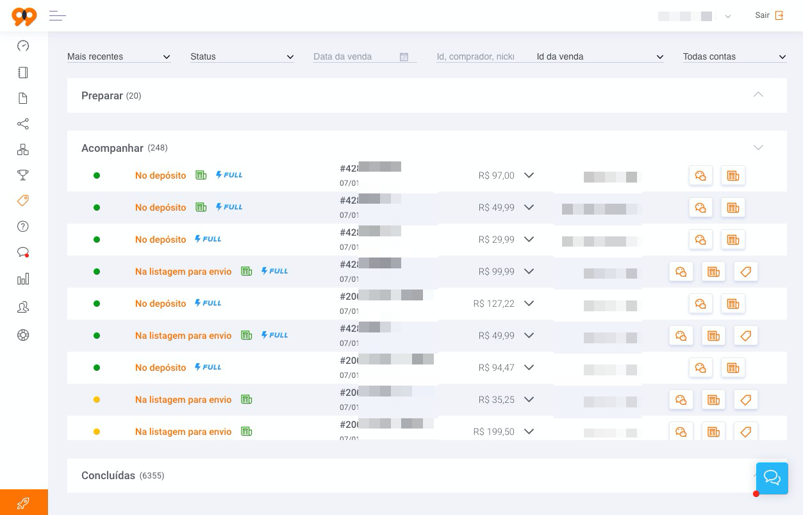The height and width of the screenshot is (515, 803).
Task: Click No depósito status in R$ 94,47 row
Action: click(160, 368)
